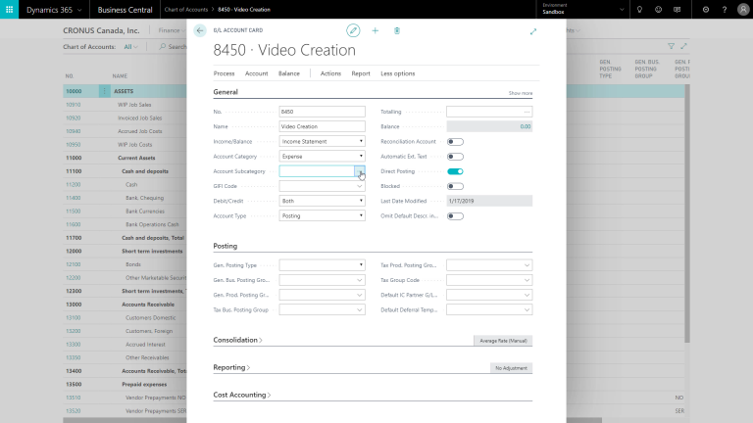Click the pencil edit icon
This screenshot has width=753, height=423.
353,30
